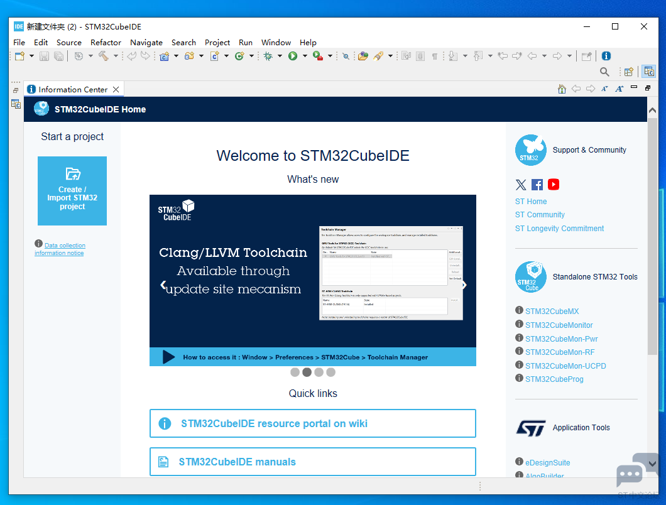This screenshot has height=505, width=666.
Task: Toggle the C/C++ perspective button
Action: click(x=648, y=72)
